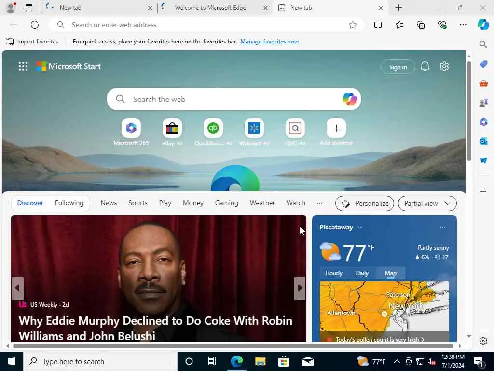
Task: Open Collections icon in toolbar
Action: (x=421, y=25)
